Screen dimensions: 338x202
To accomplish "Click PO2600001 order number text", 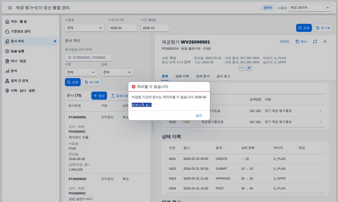I will (77, 132).
